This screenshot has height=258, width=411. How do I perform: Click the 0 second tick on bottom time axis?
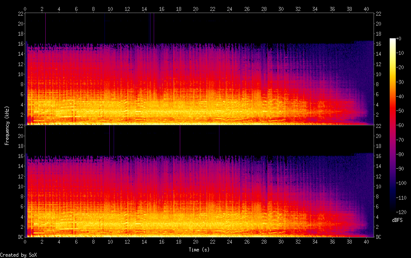(x=25, y=241)
